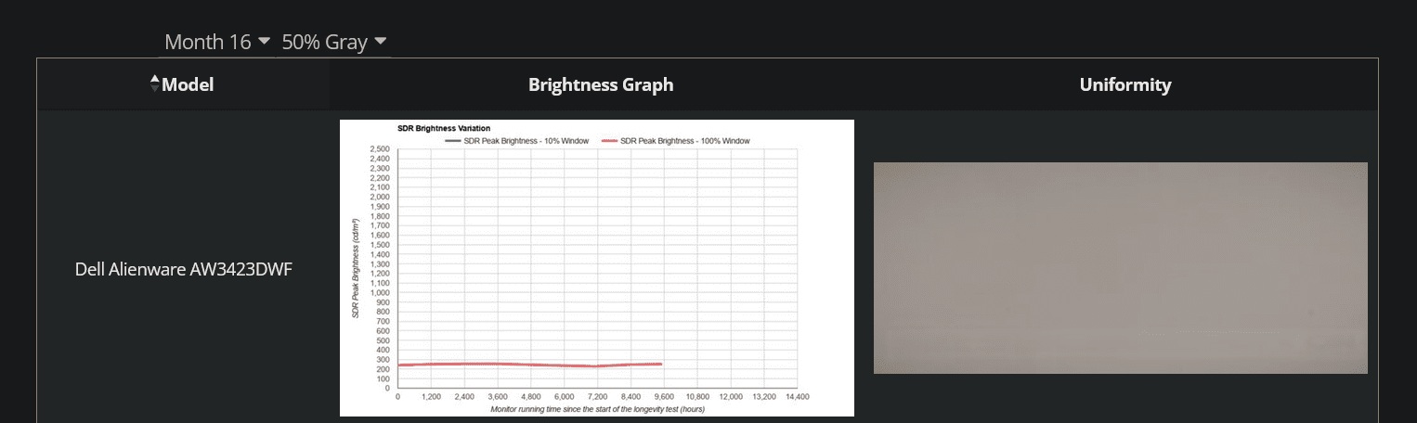
Task: Open the Month 16 dropdown
Action: (x=217, y=42)
